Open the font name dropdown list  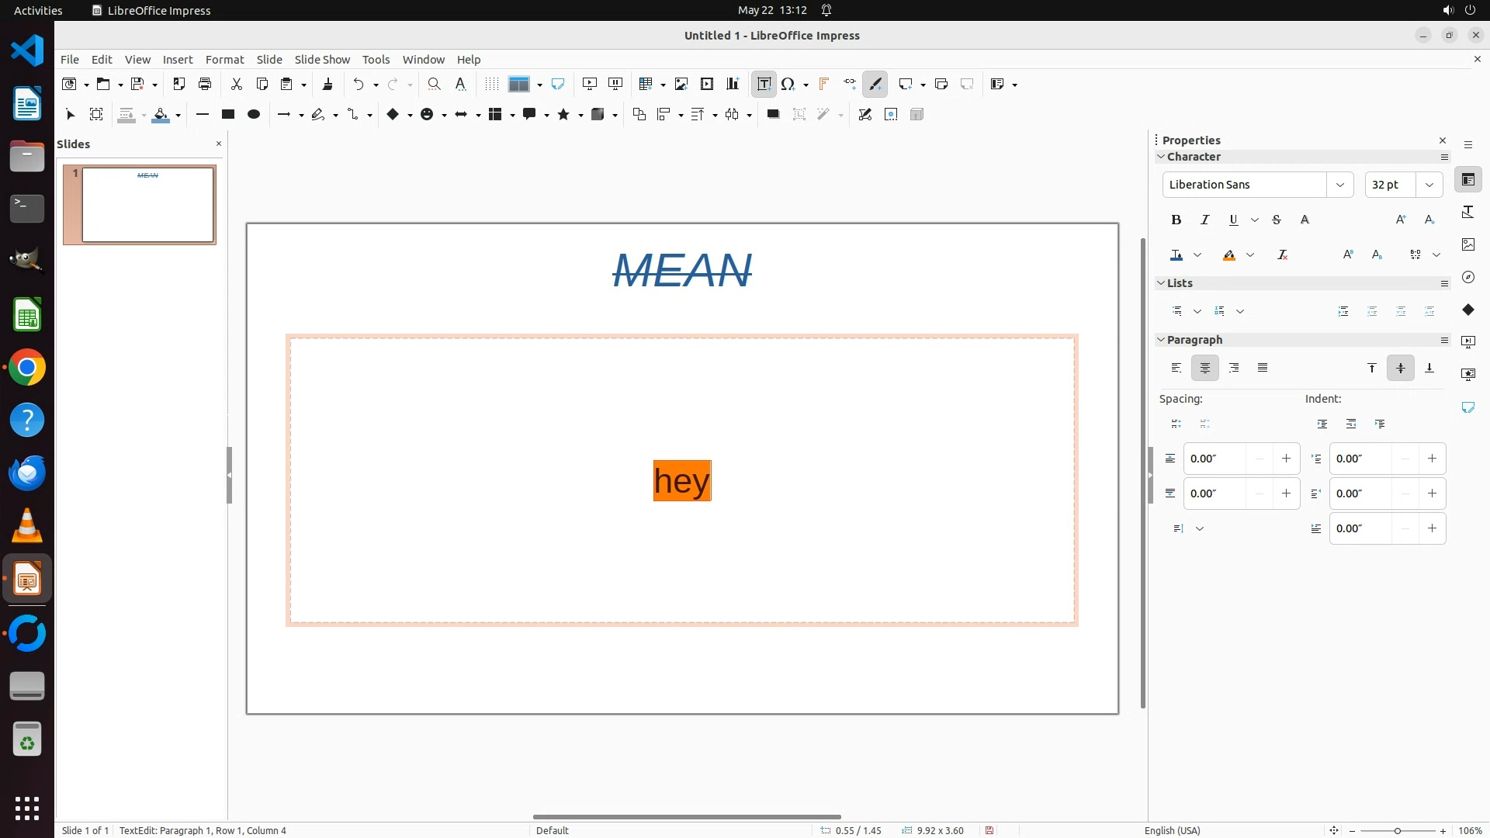(x=1339, y=185)
